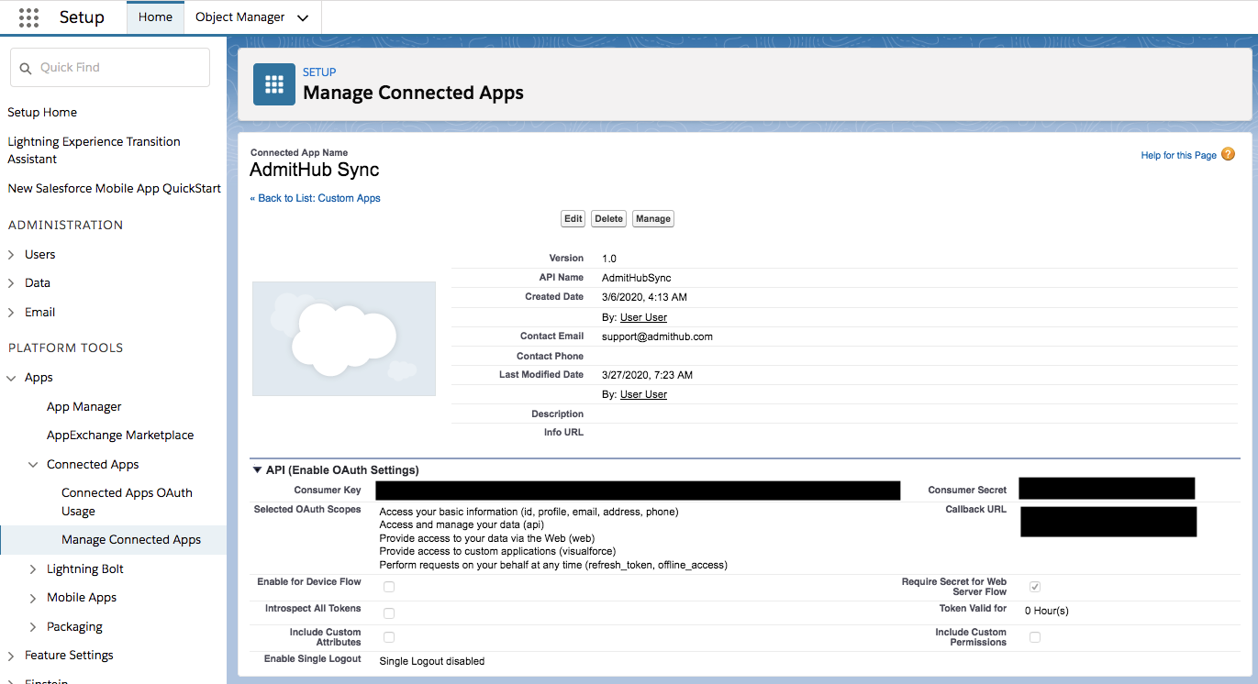Collapse the Connected Apps subtree
This screenshot has width=1258, height=684.
point(33,465)
